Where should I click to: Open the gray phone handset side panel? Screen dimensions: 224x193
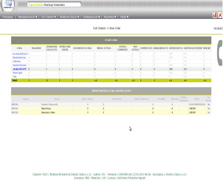tap(220, 53)
